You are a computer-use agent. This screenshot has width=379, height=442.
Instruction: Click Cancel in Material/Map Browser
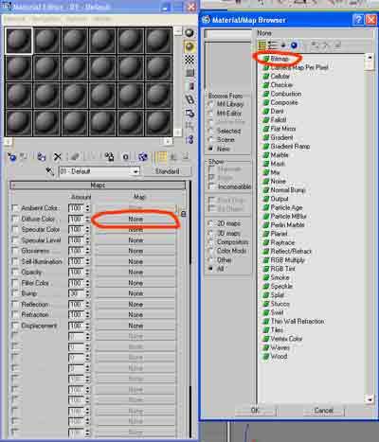point(324,410)
